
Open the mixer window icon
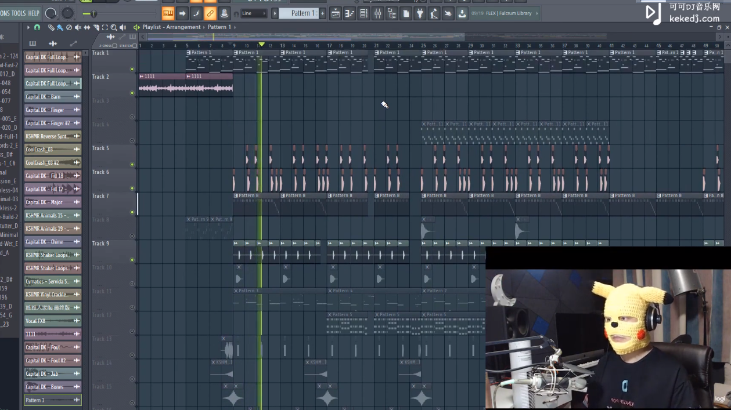point(378,13)
